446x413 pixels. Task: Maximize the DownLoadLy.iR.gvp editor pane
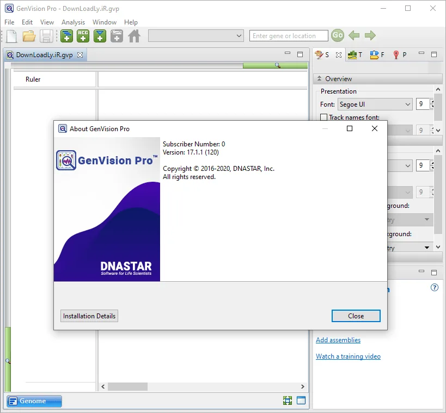click(x=300, y=54)
